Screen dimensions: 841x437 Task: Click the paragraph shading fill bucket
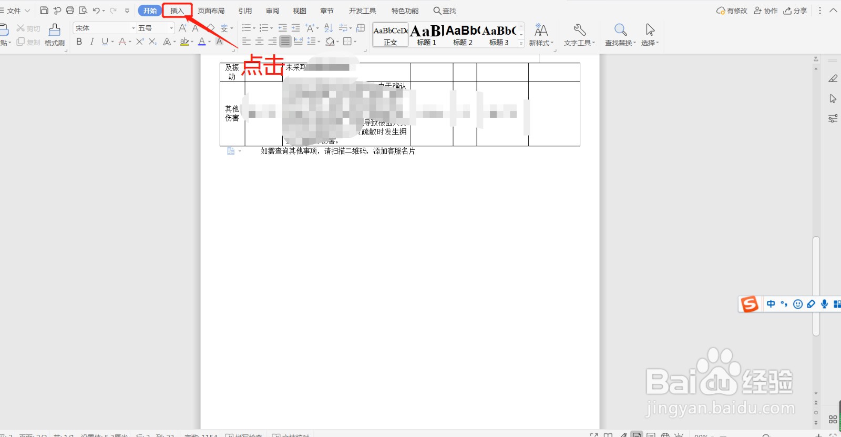coord(330,42)
